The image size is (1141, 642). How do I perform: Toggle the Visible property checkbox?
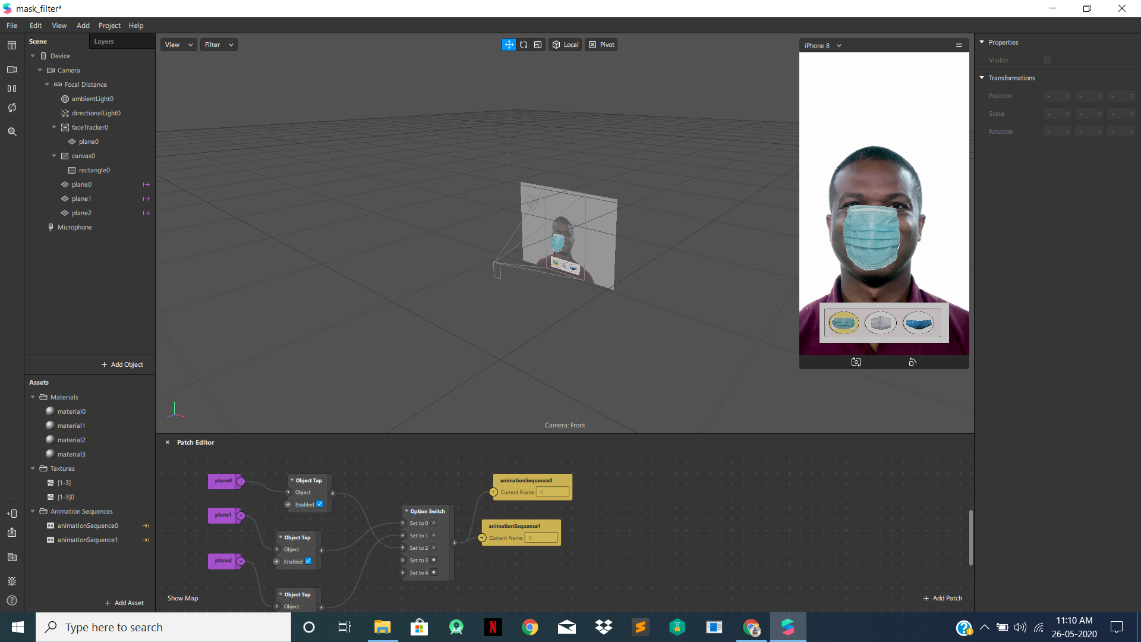(1047, 60)
